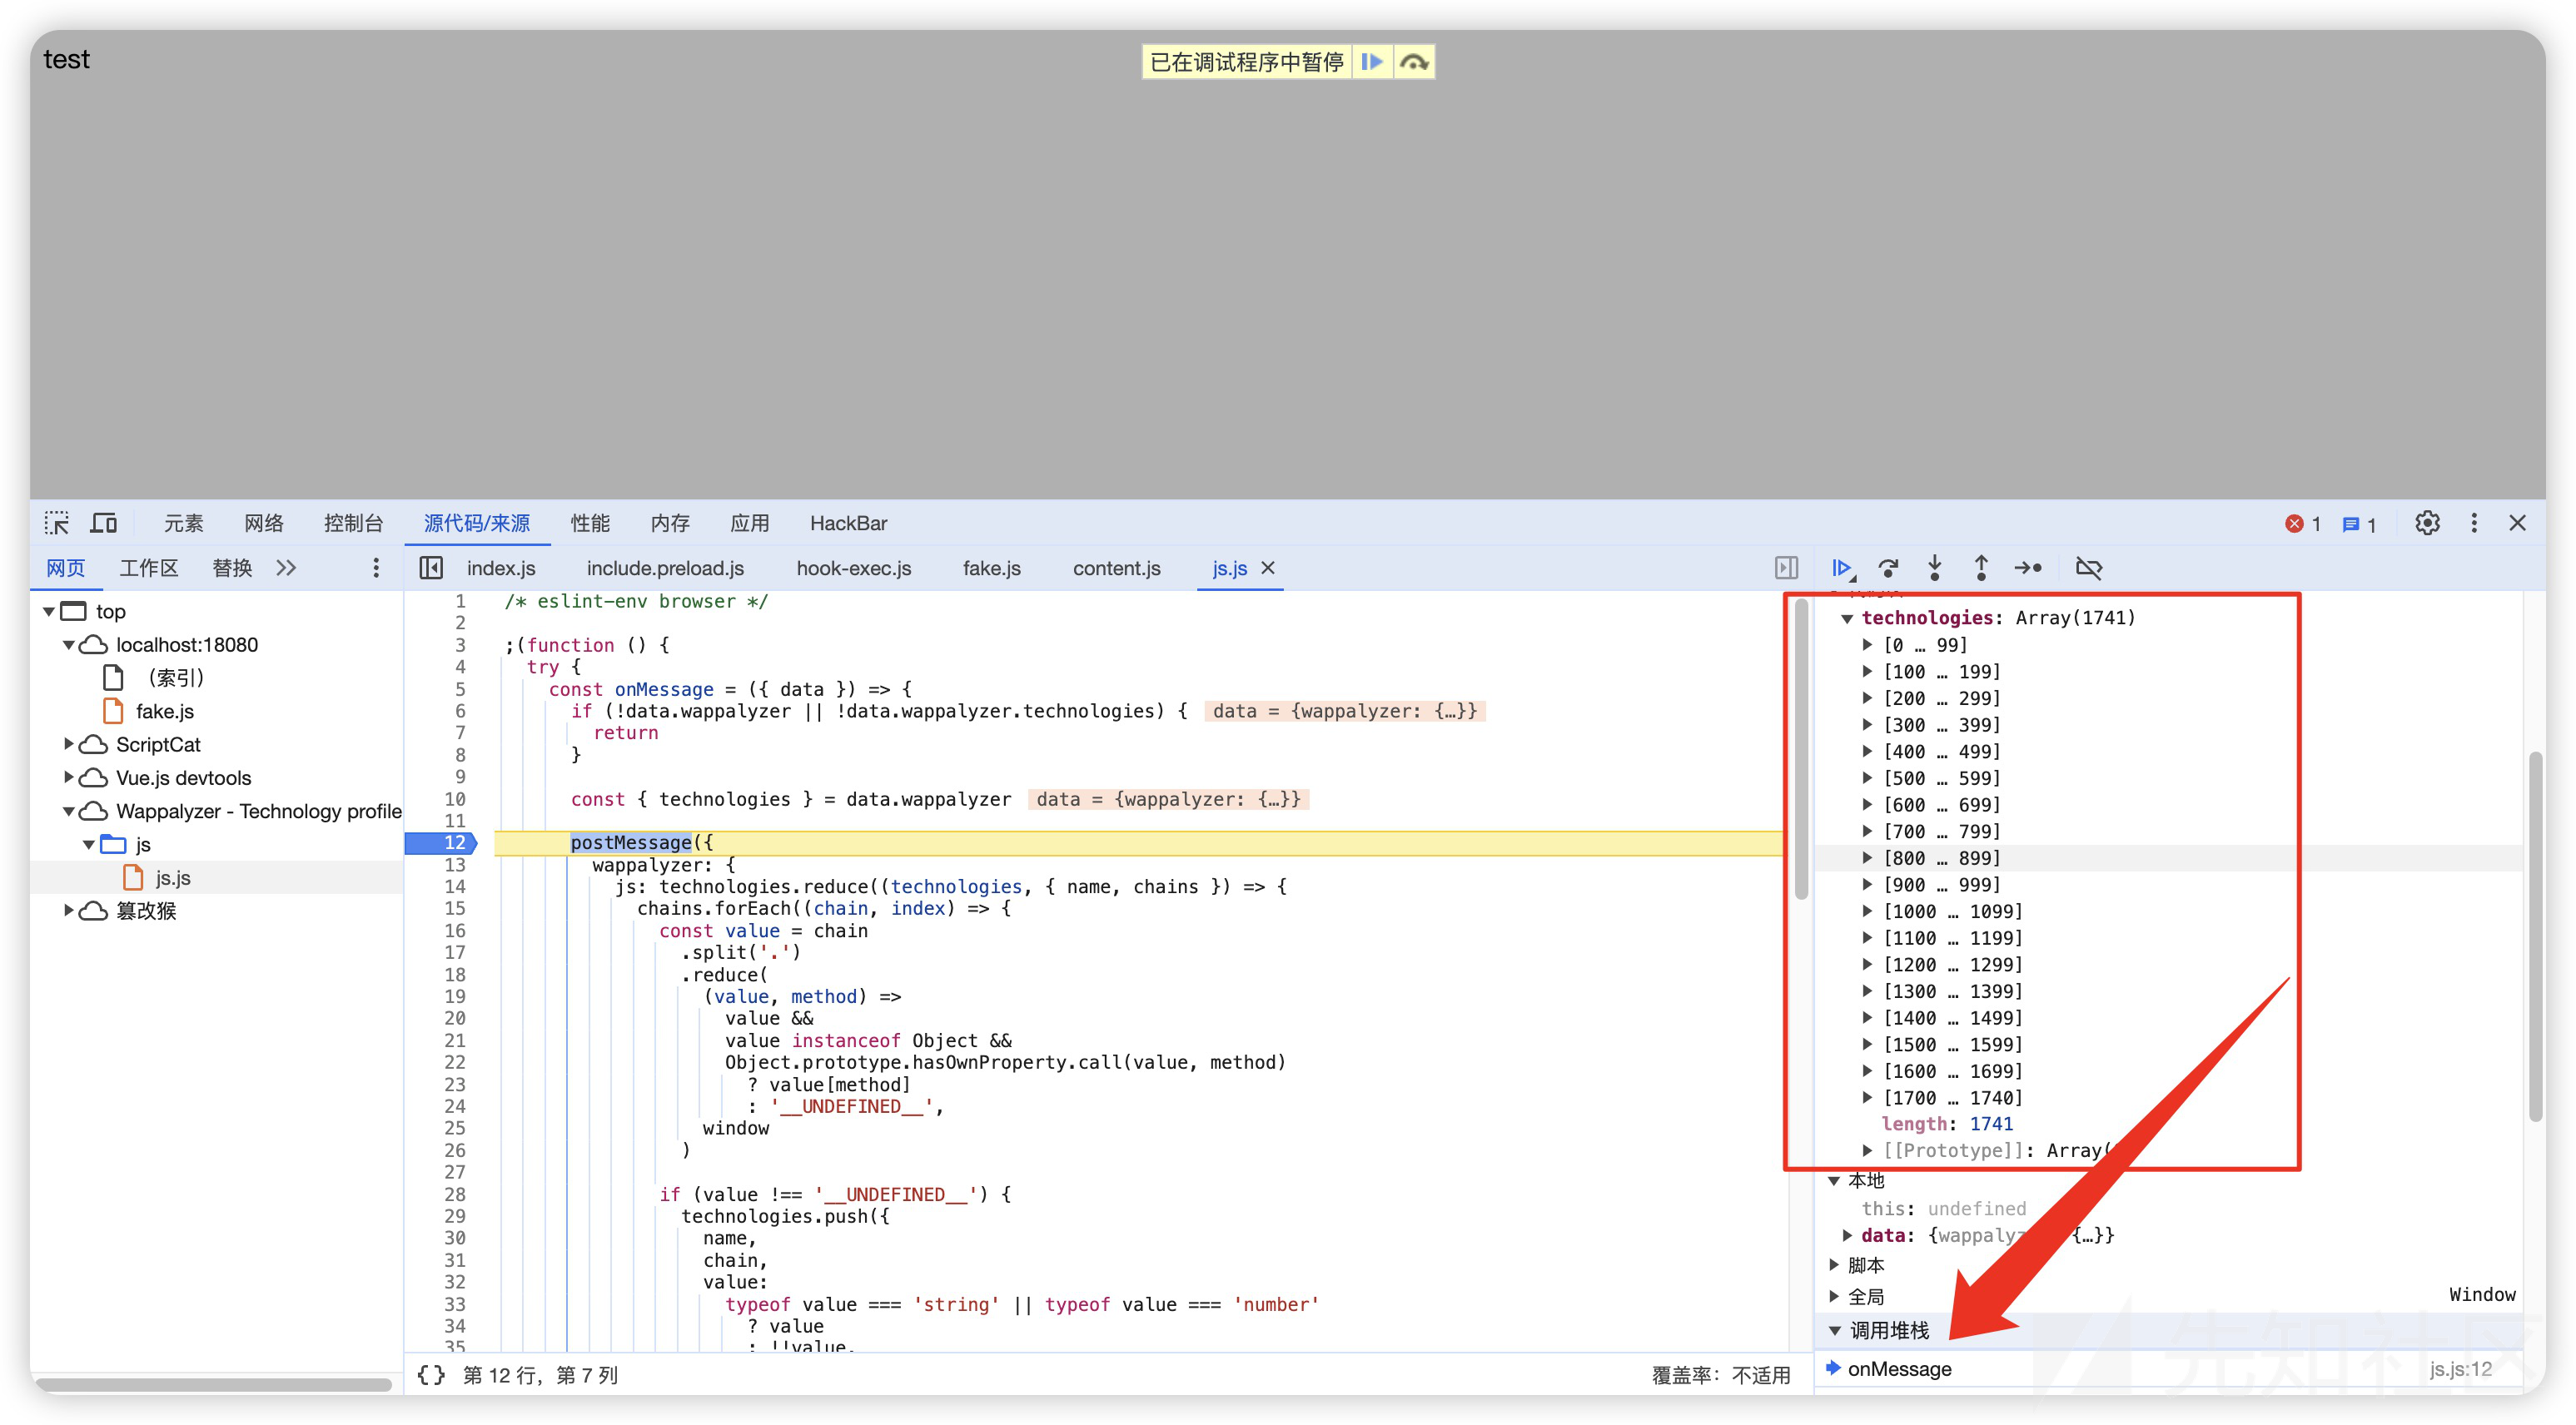Close the js.js file tab
2576x1425 pixels.
1268,568
